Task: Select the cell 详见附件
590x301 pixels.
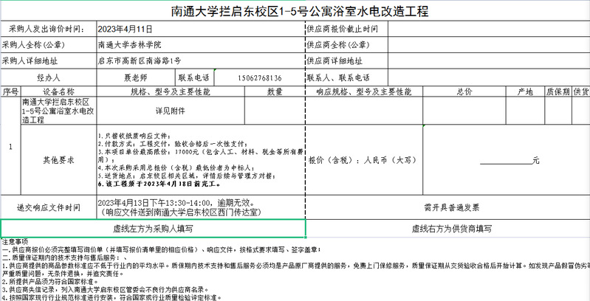Action: tap(171, 111)
